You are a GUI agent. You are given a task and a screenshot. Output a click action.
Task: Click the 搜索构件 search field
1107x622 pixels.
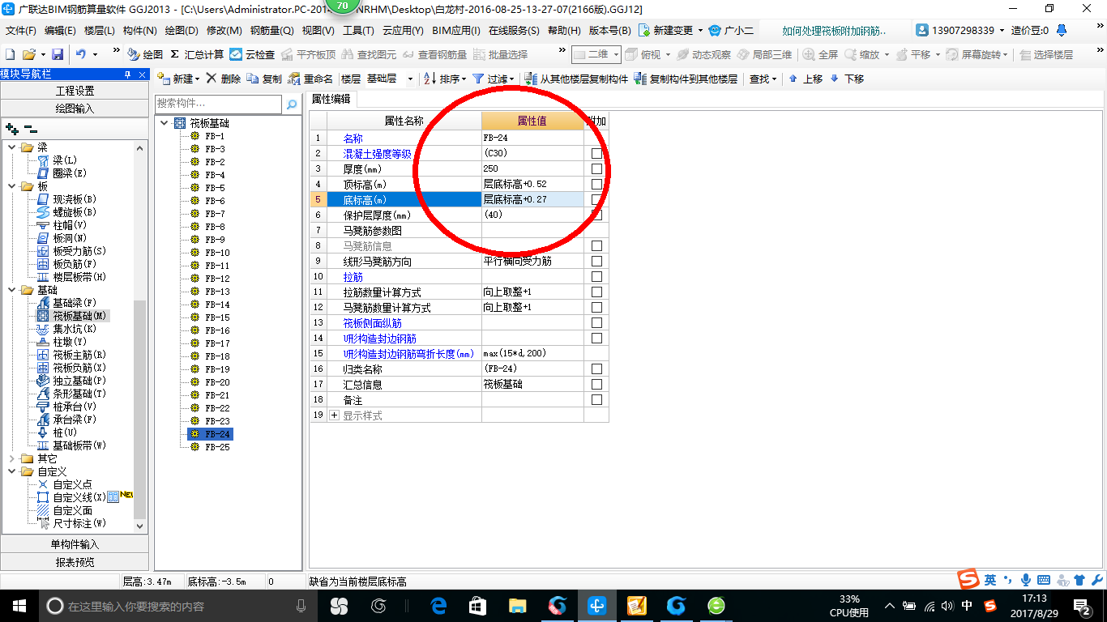pyautogui.click(x=219, y=104)
